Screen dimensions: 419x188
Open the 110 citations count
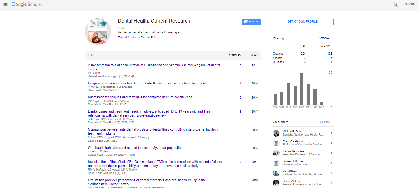[239, 65]
